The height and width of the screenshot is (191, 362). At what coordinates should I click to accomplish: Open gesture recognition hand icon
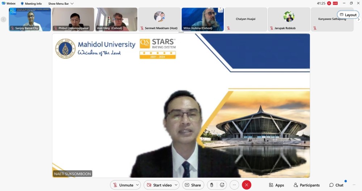pyautogui.click(x=212, y=185)
